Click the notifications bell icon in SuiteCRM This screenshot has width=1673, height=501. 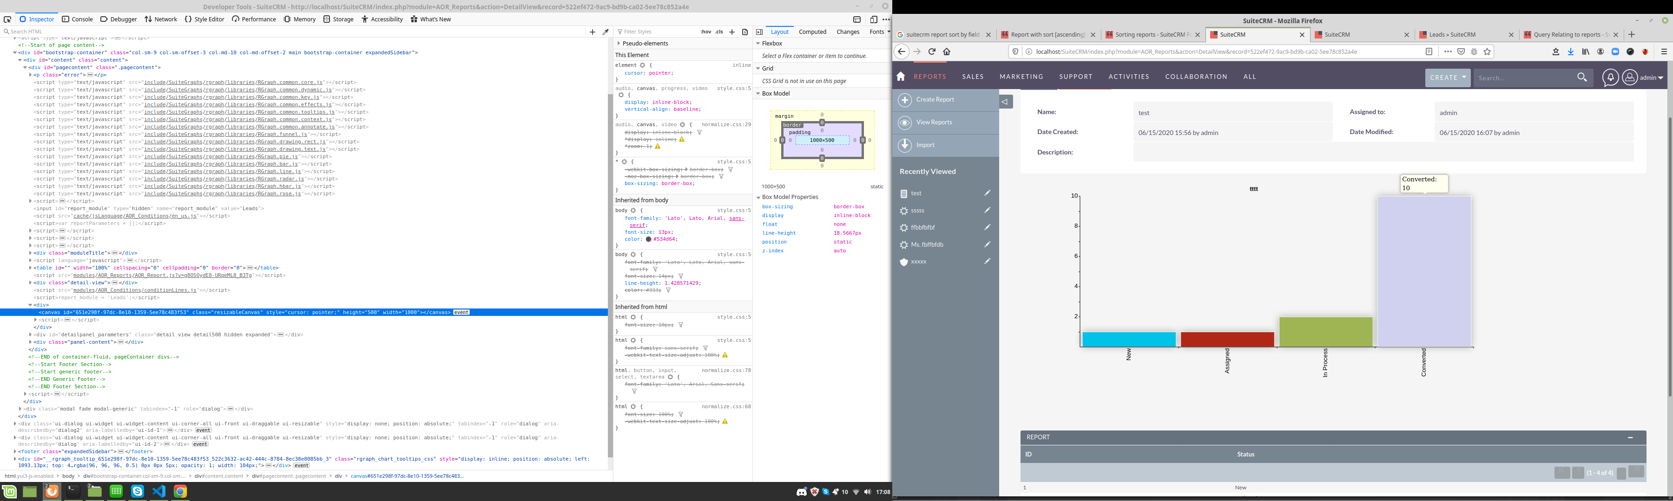pyautogui.click(x=1610, y=78)
